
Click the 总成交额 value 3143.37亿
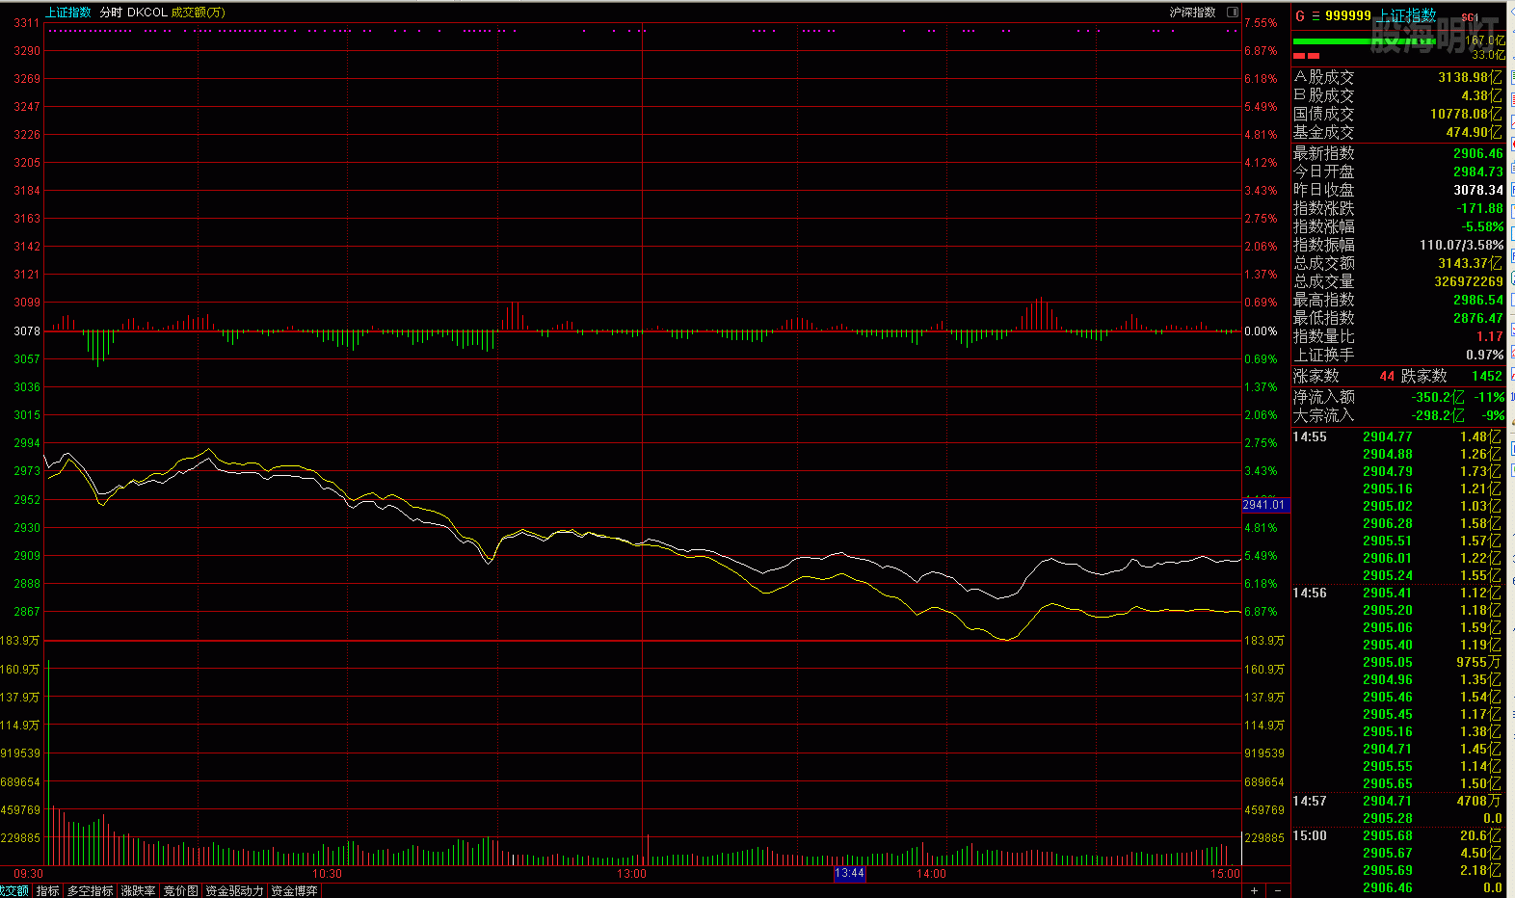(1470, 263)
